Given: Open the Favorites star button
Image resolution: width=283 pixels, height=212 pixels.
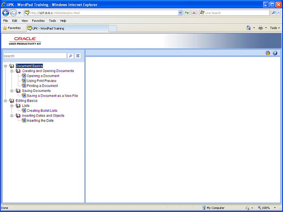Looking at the screenshot, I should click(x=12, y=28).
